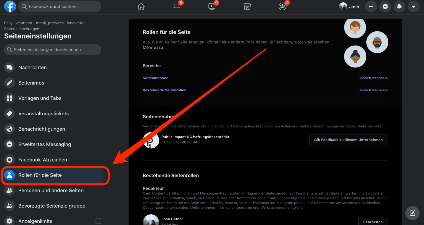Open the Groups icon

(283, 7)
